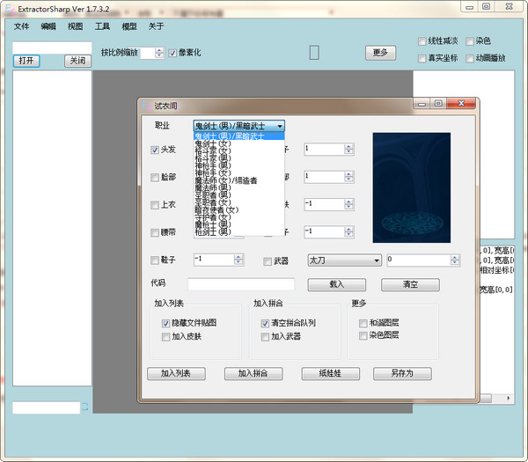
Task: Enable the 和谐图层 checkbox
Action: click(363, 323)
